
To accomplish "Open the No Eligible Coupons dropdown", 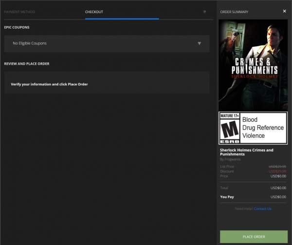I will click(107, 43).
